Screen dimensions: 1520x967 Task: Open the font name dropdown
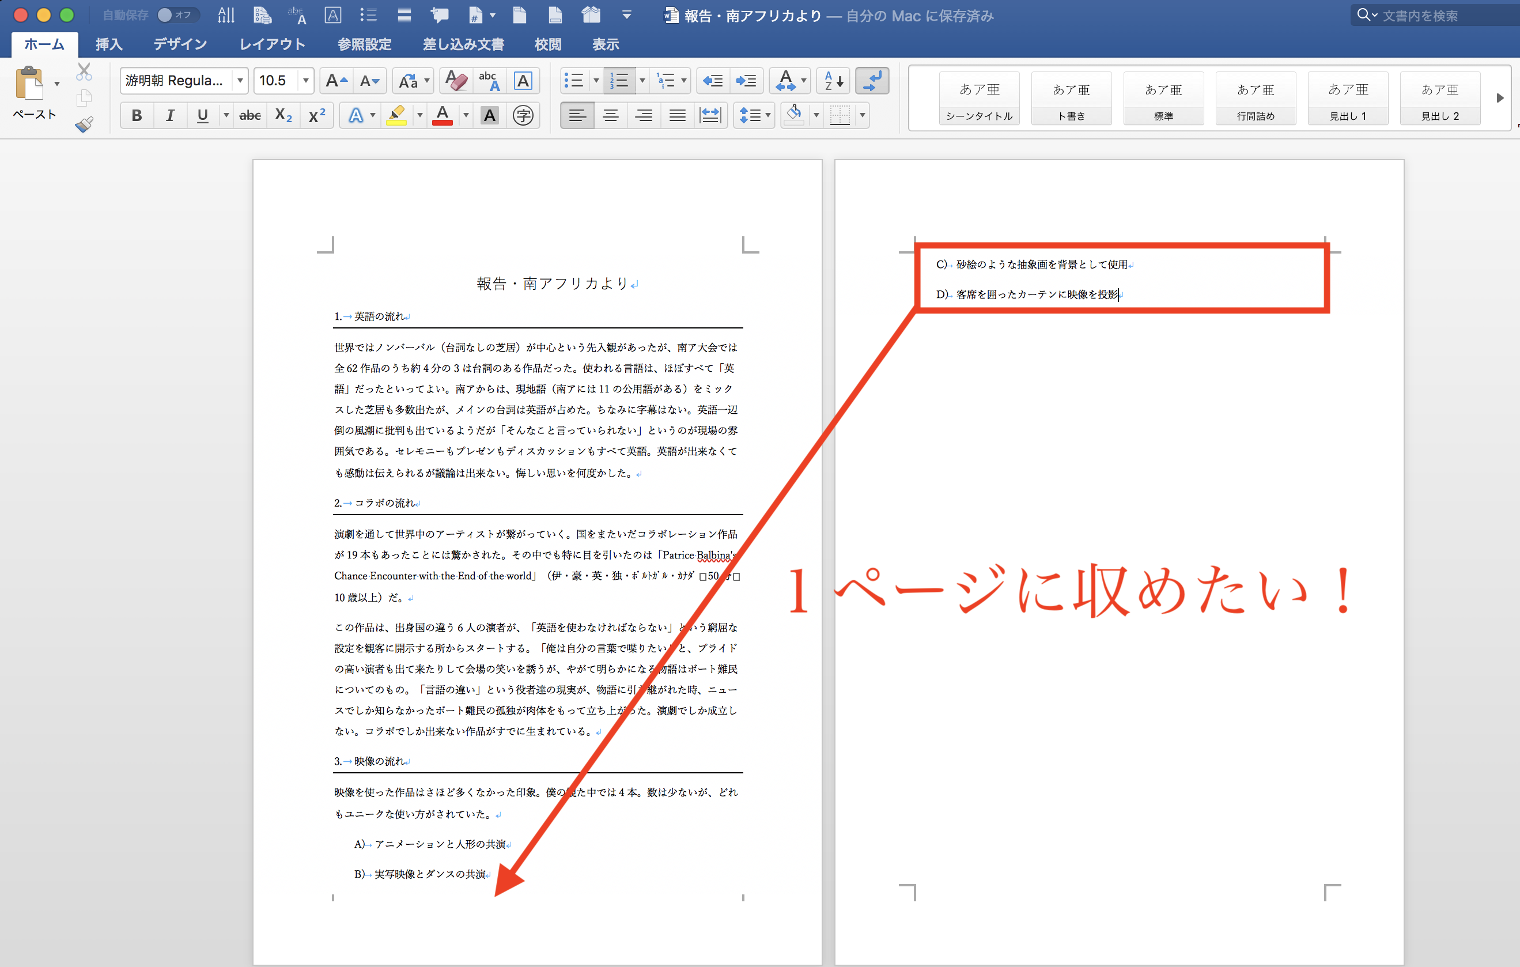click(x=240, y=81)
